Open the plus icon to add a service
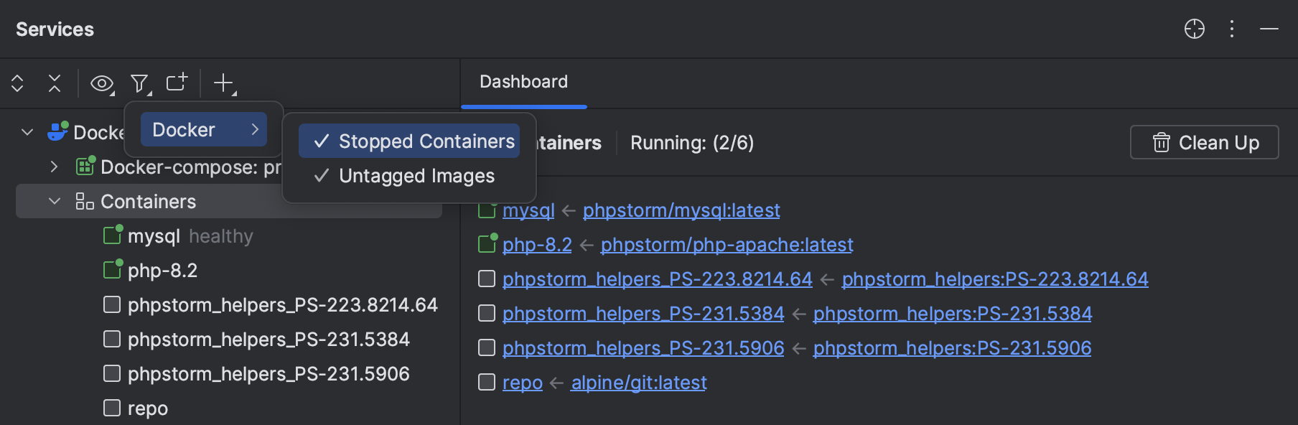Screen dimensions: 1298x425 click(223, 83)
